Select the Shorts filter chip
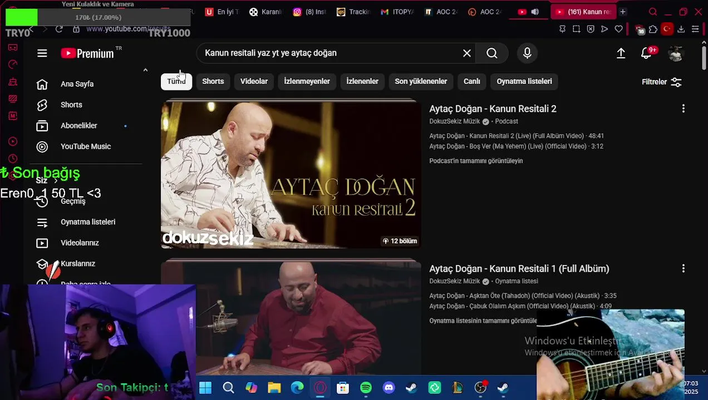The image size is (708, 400). 213,82
